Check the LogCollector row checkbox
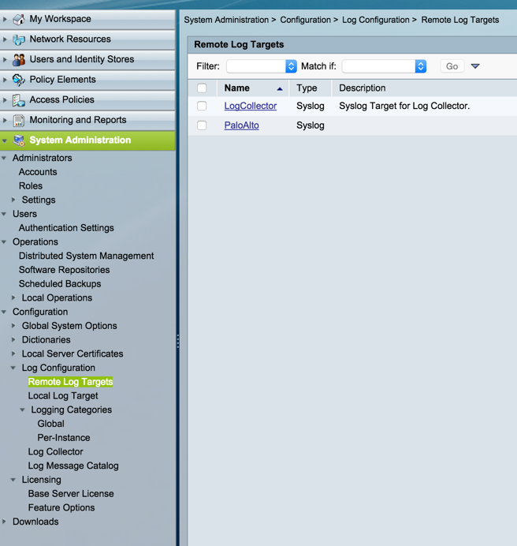The image size is (517, 546). tap(202, 106)
